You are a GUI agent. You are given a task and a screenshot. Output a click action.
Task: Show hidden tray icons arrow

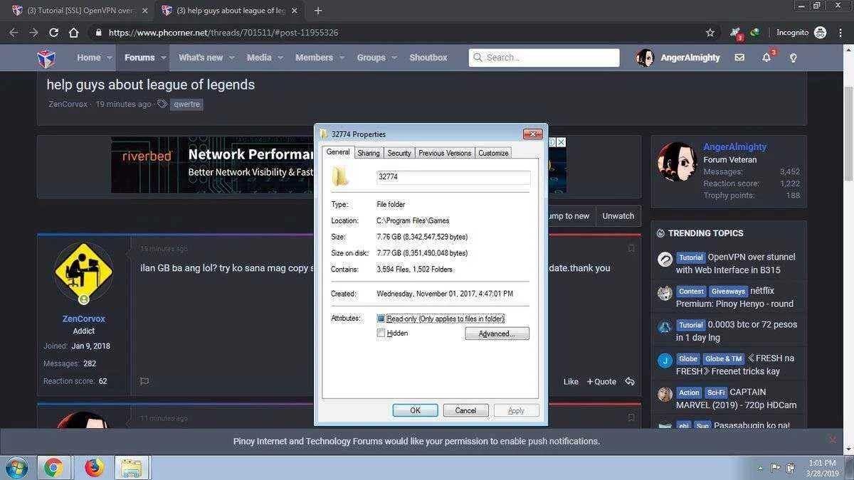tap(760, 468)
